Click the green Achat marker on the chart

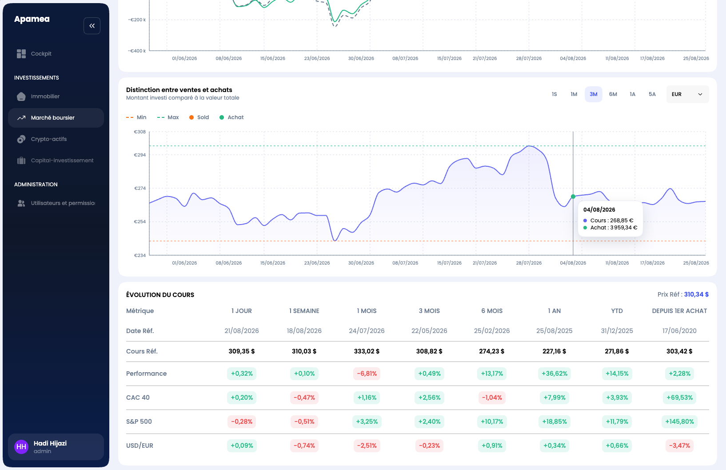click(573, 197)
